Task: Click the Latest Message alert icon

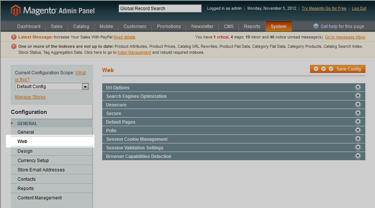Action: (x=14, y=37)
